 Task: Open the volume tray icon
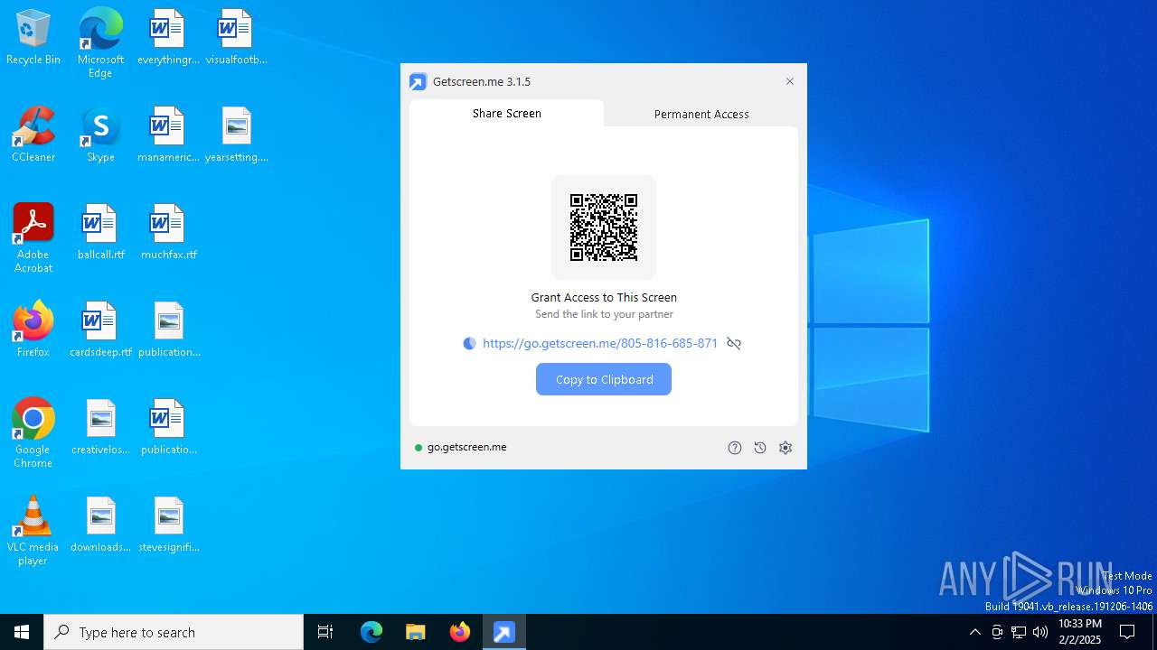pyautogui.click(x=1040, y=632)
